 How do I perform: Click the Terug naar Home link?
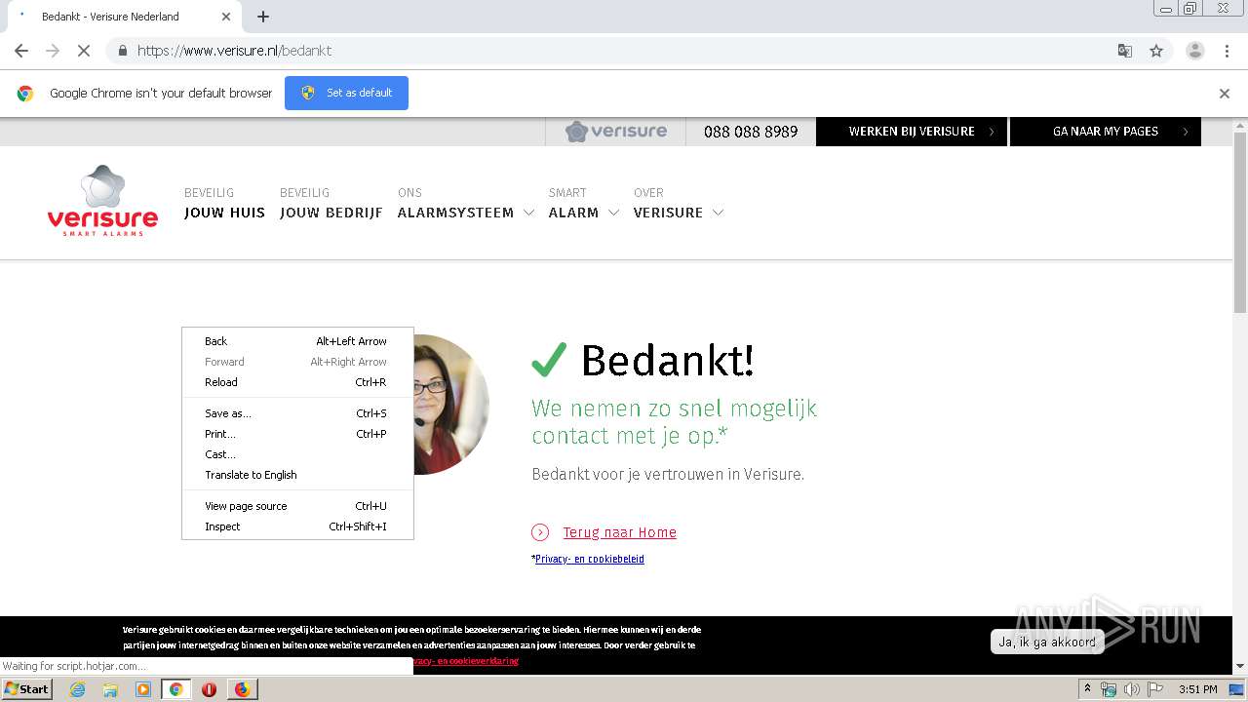(619, 532)
